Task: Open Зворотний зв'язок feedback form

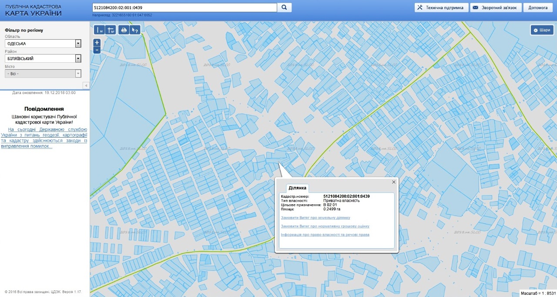Action: pos(496,7)
